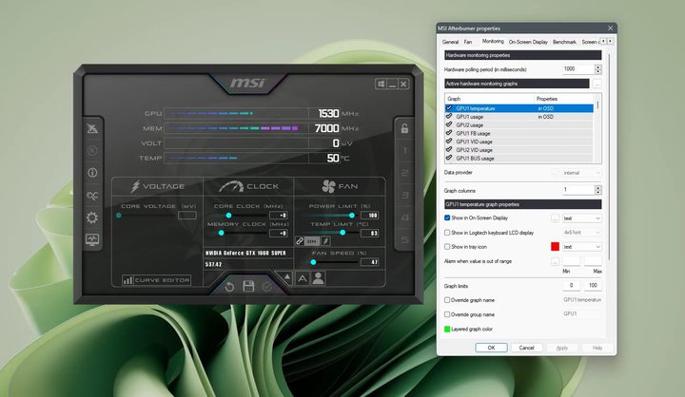
Task: Click the red tray icon color swatch
Action: (x=555, y=246)
